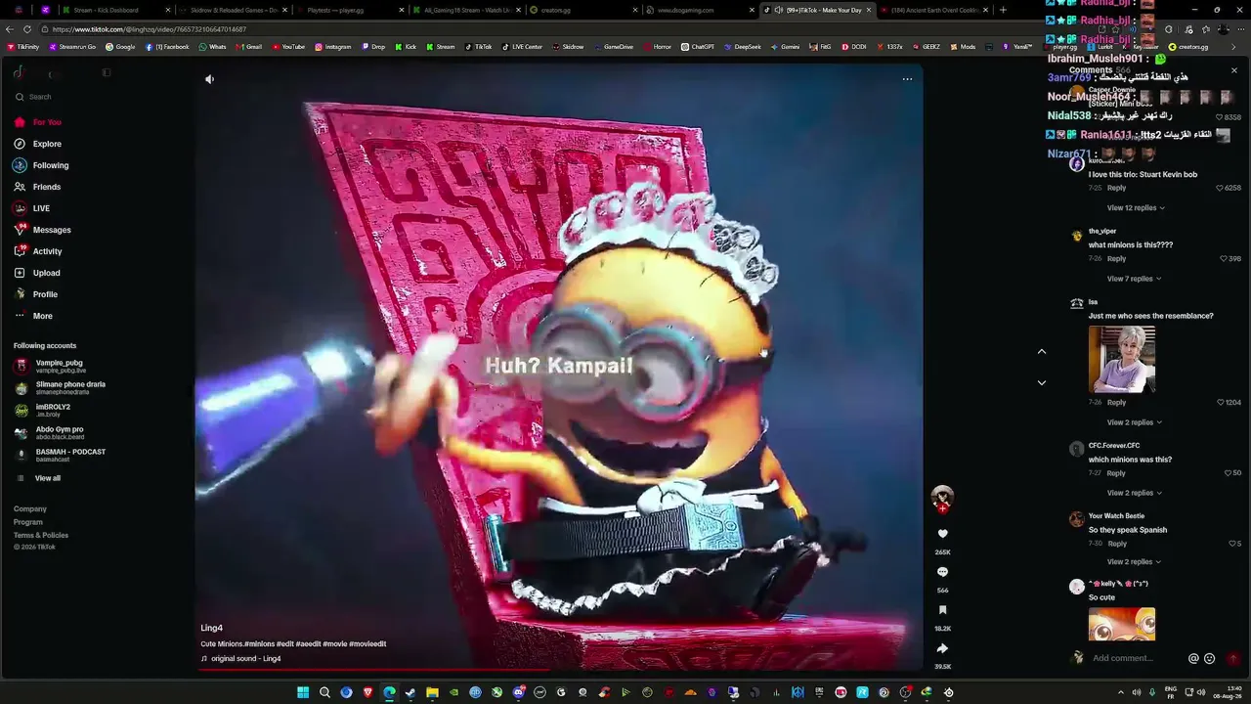The width and height of the screenshot is (1251, 704).
Task: Open the photo attached to the resemblance comment
Action: 1122,360
